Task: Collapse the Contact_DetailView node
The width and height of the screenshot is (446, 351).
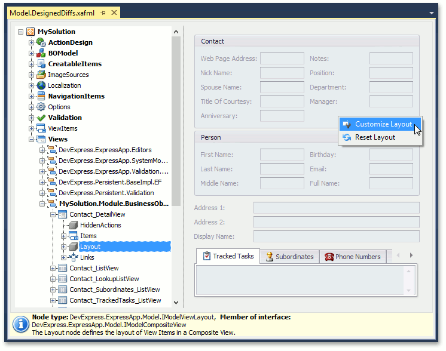Action: point(53,214)
